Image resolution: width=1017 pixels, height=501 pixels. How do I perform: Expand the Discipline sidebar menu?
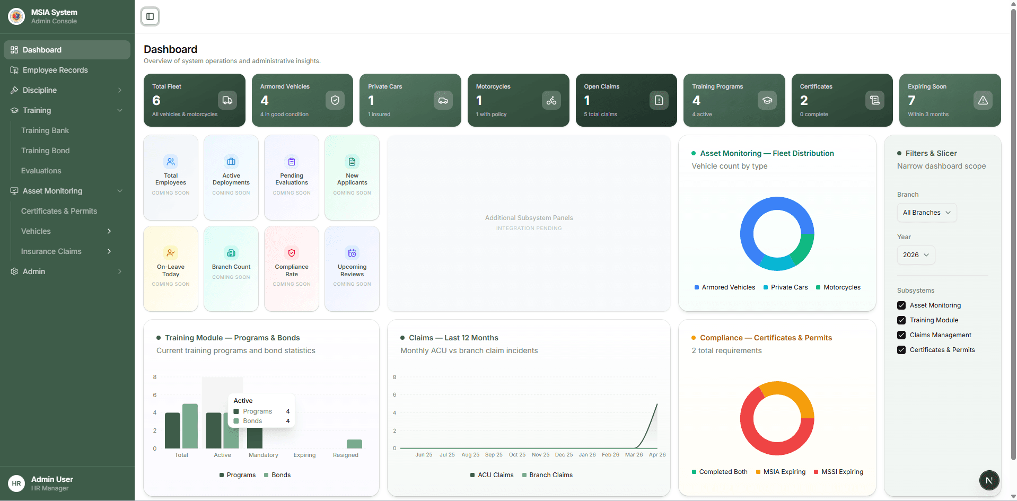coord(67,90)
